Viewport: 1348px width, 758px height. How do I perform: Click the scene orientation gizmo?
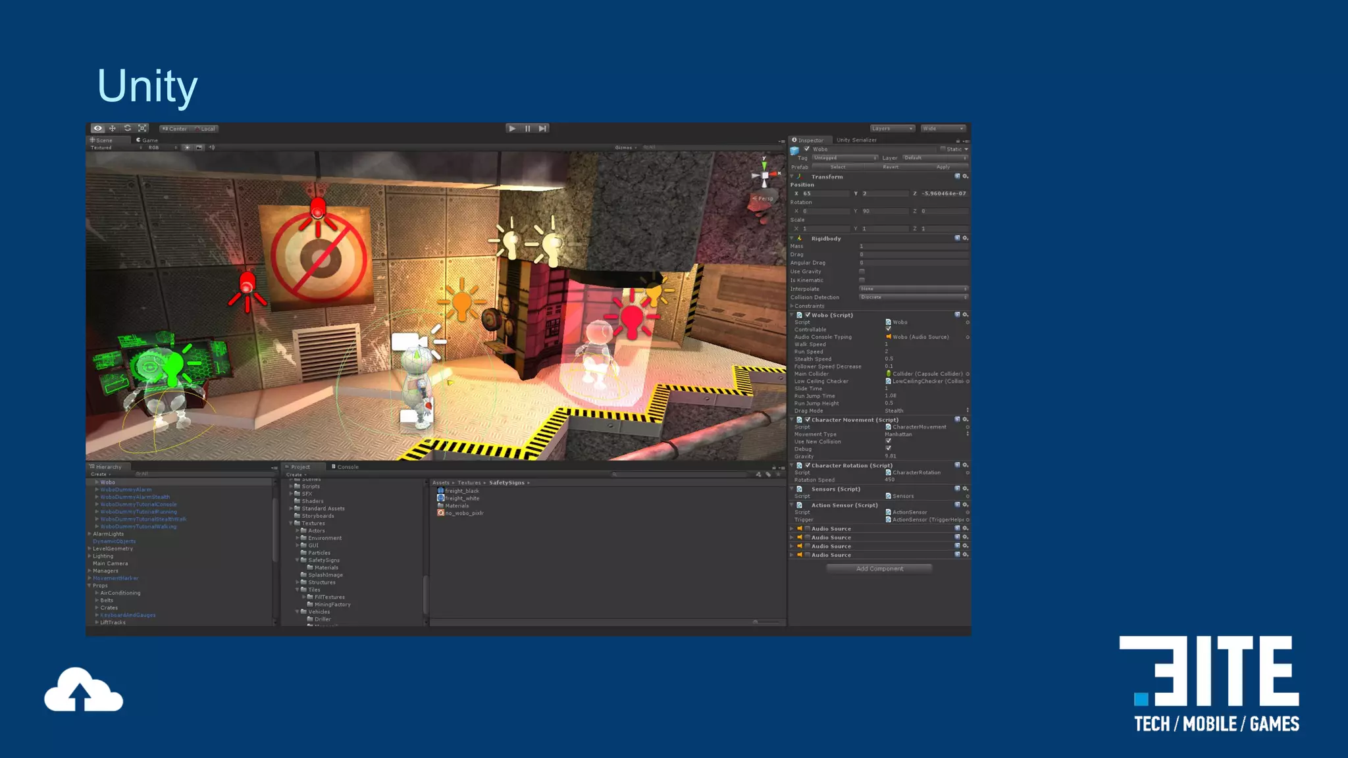tap(764, 176)
